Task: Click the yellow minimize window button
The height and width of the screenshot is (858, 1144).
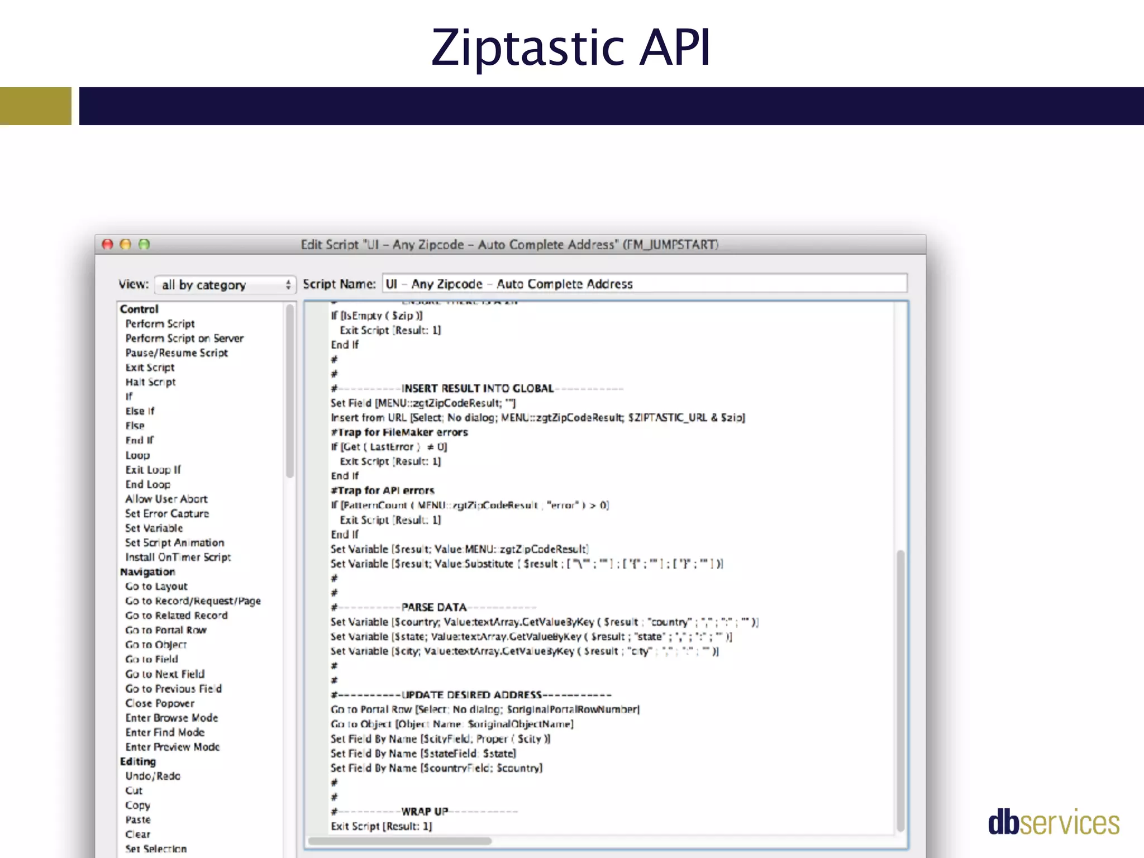Action: tap(126, 244)
